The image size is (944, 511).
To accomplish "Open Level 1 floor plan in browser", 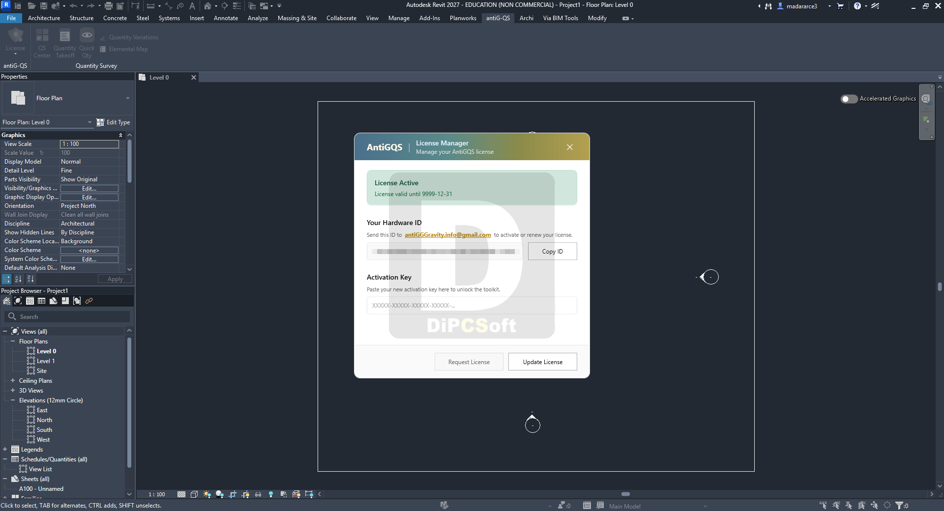I will click(46, 361).
